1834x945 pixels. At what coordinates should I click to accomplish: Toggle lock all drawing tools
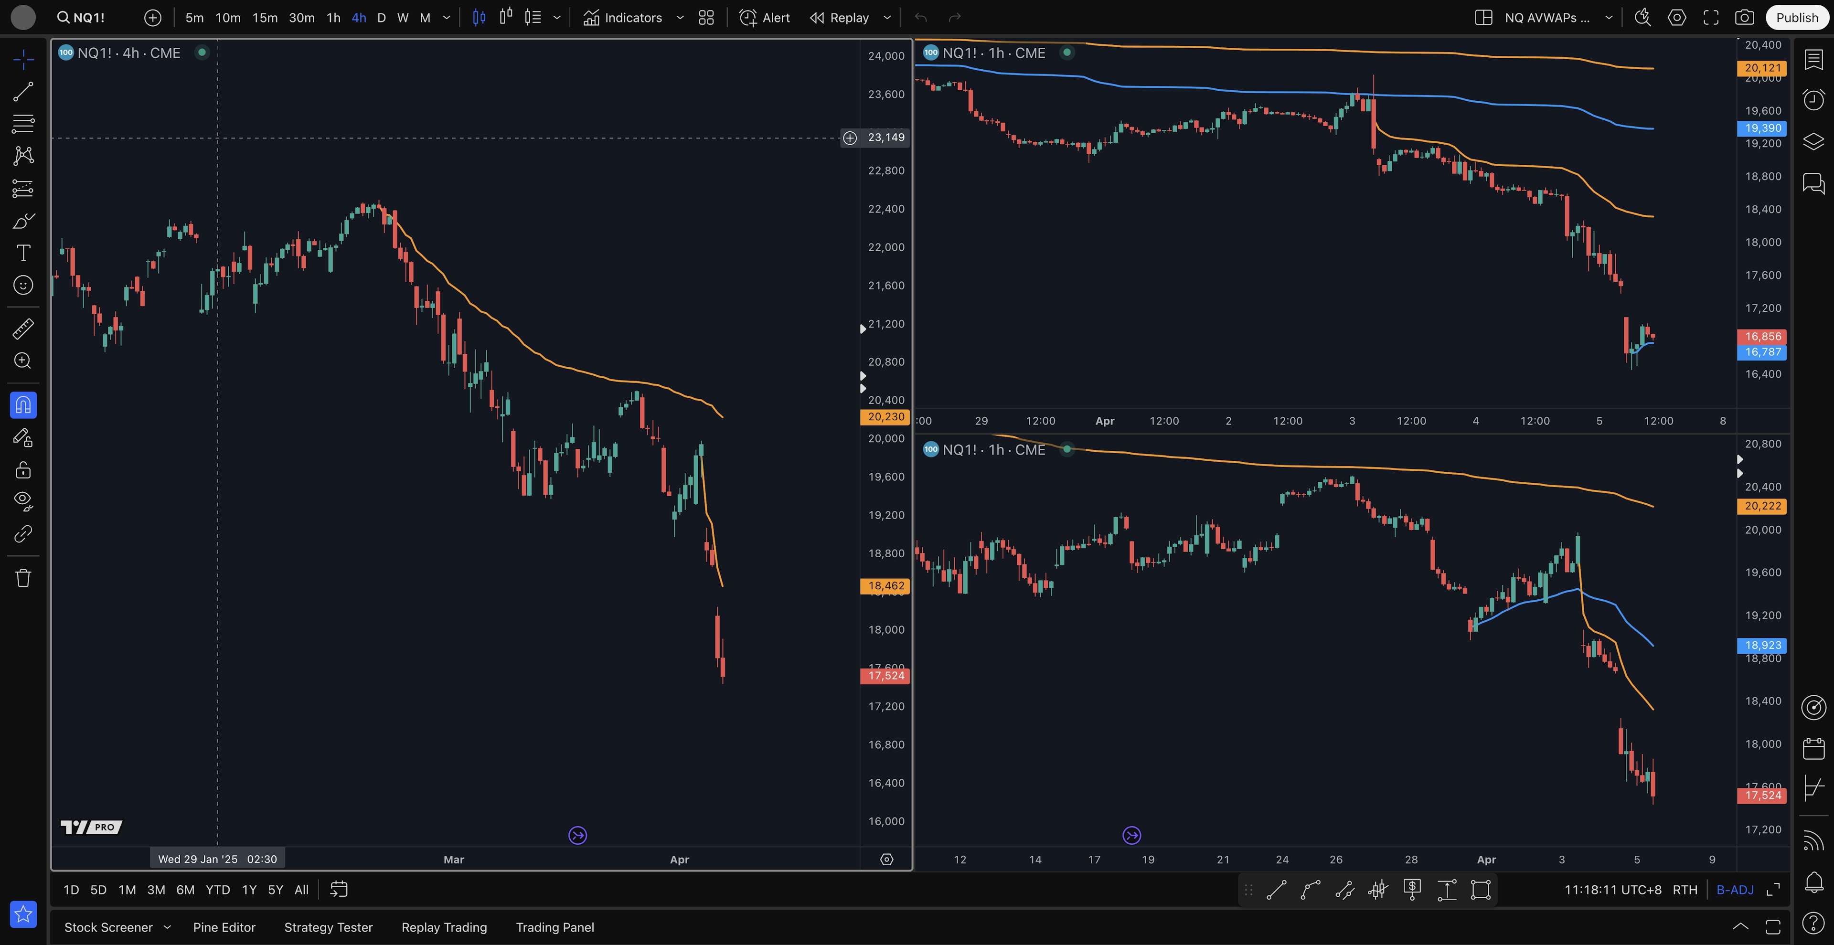pos(23,470)
